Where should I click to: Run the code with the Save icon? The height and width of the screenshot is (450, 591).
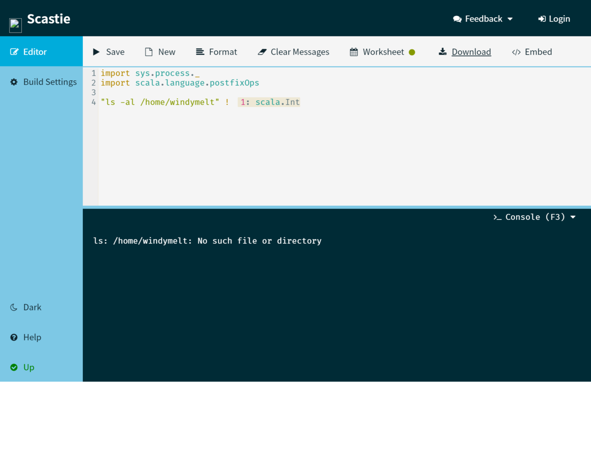[96, 52]
